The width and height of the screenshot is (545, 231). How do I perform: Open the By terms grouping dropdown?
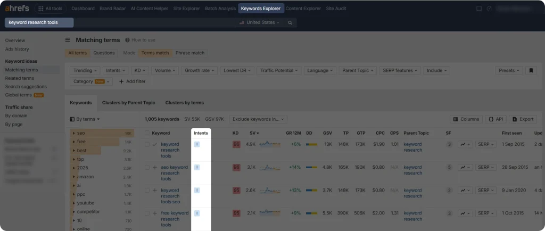coord(85,119)
